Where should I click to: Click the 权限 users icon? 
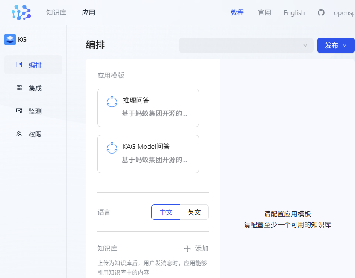coord(19,134)
